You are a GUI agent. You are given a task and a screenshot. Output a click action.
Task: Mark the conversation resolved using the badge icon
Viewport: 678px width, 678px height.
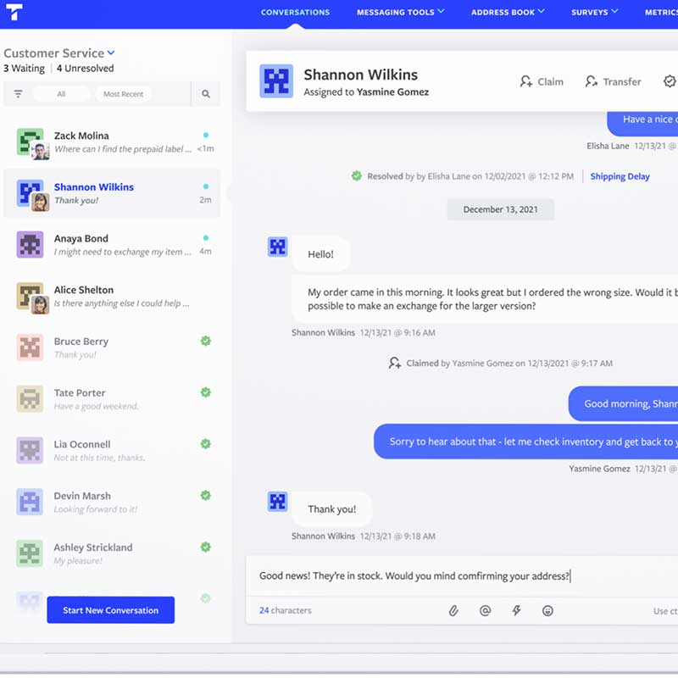(x=670, y=81)
